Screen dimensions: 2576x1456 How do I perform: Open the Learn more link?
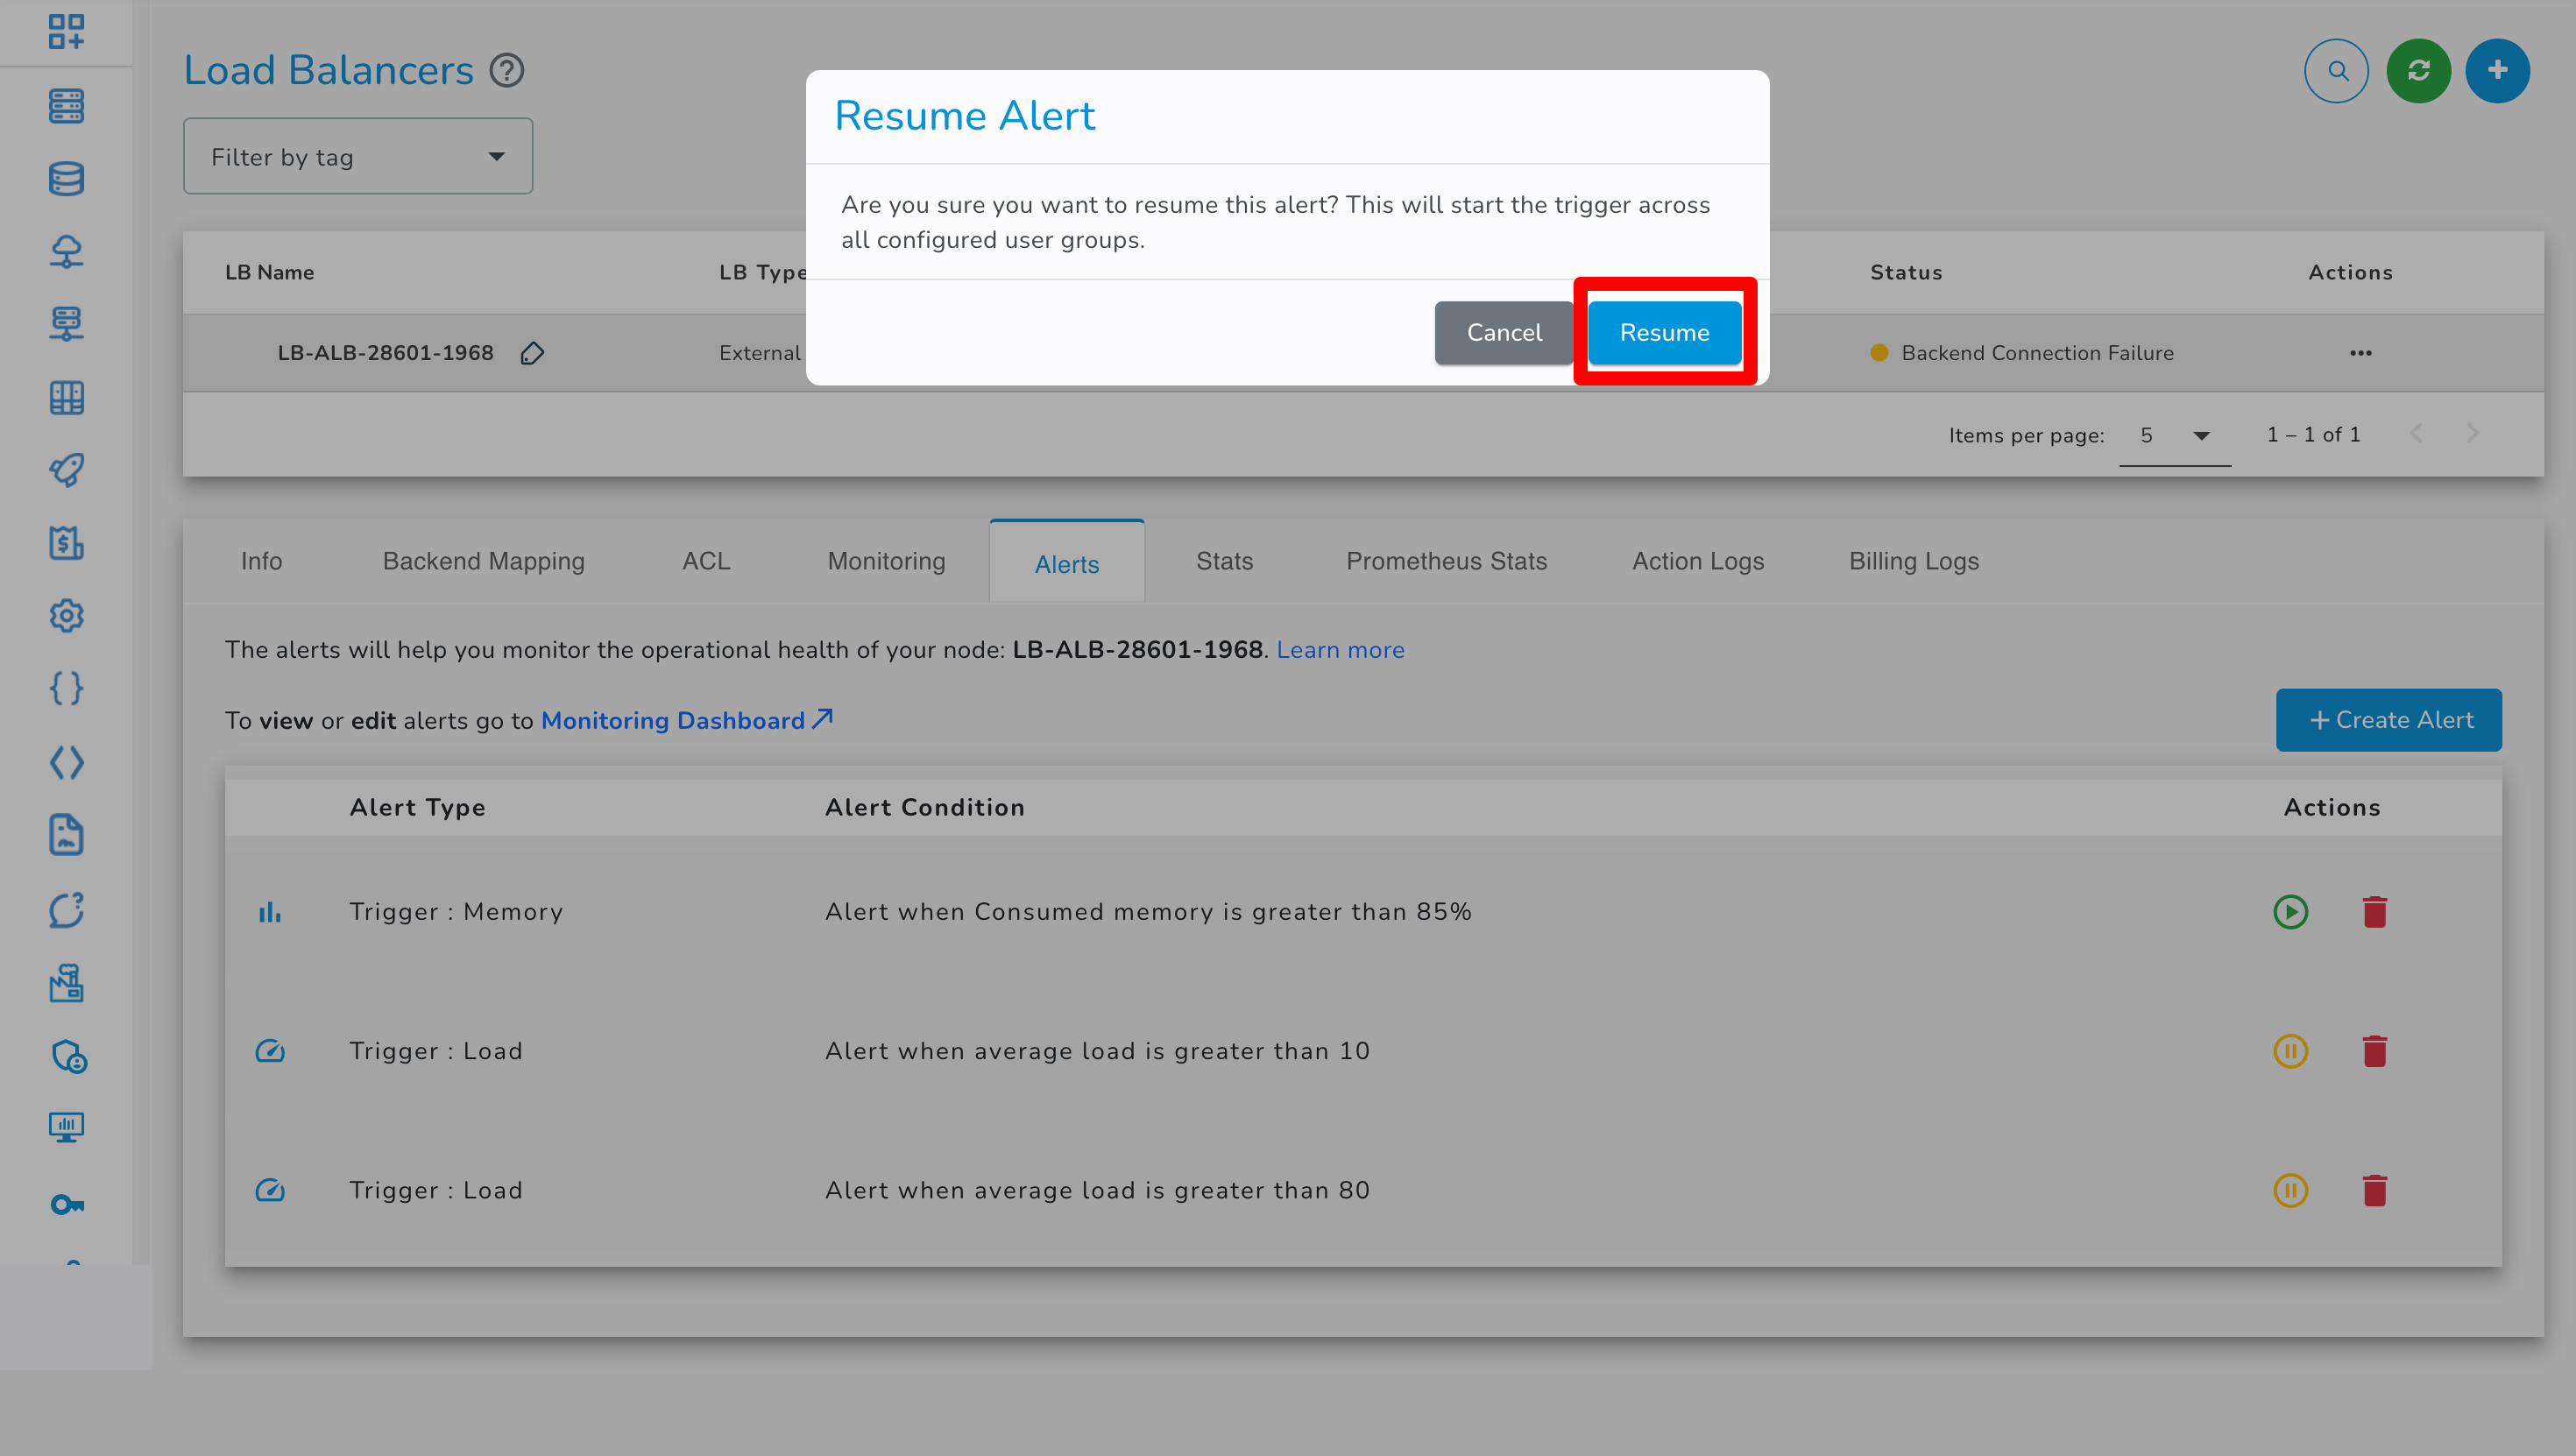(1340, 650)
